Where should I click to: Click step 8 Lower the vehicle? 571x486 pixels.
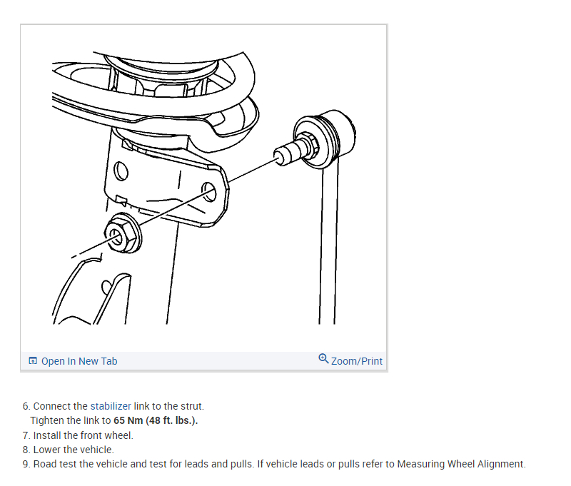68,450
